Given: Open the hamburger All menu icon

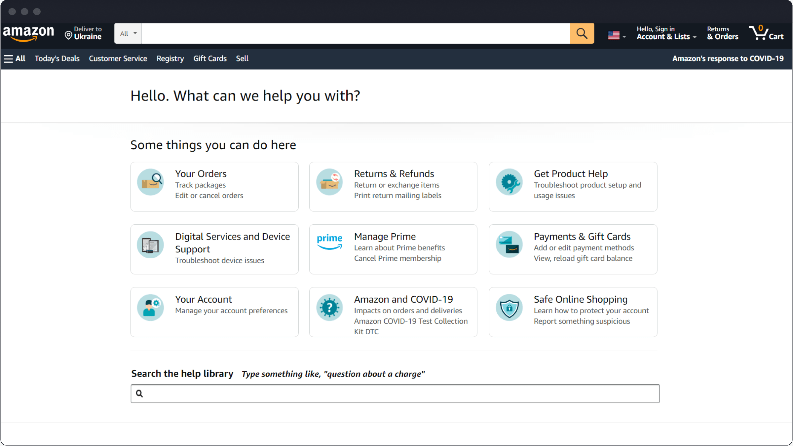Looking at the screenshot, I should [x=8, y=59].
